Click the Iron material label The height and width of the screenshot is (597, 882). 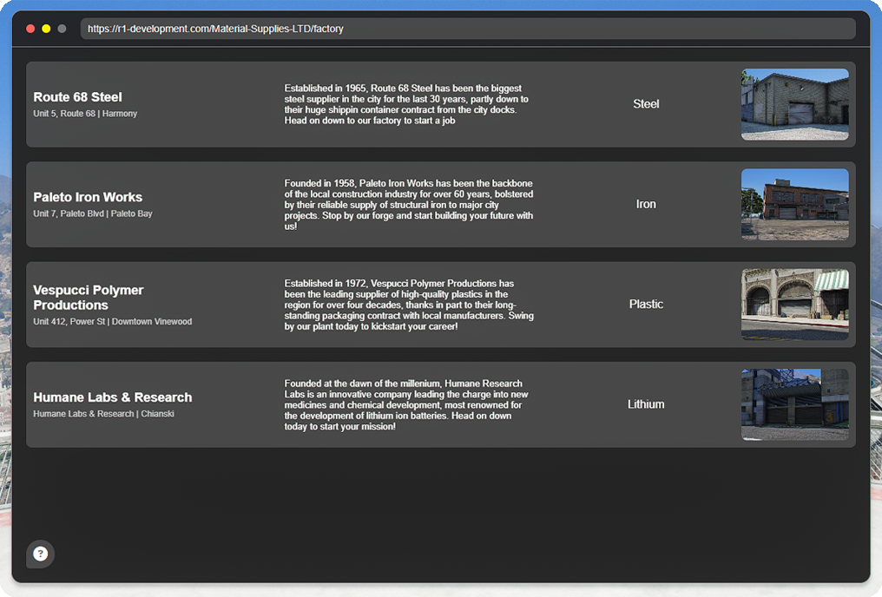tap(646, 204)
